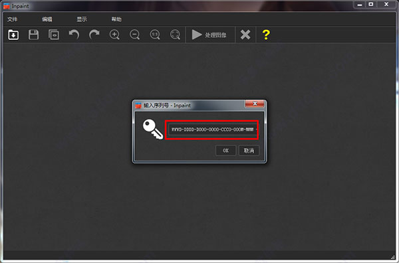Click the save floppy disk icon

point(34,35)
